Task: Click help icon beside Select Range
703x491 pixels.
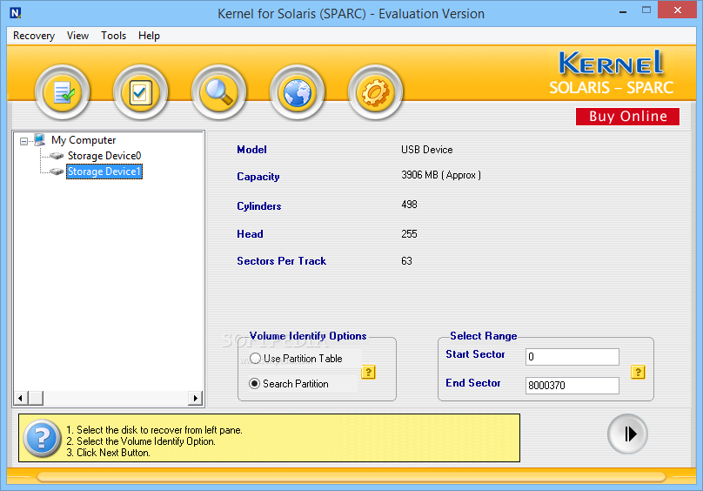Action: (x=638, y=372)
